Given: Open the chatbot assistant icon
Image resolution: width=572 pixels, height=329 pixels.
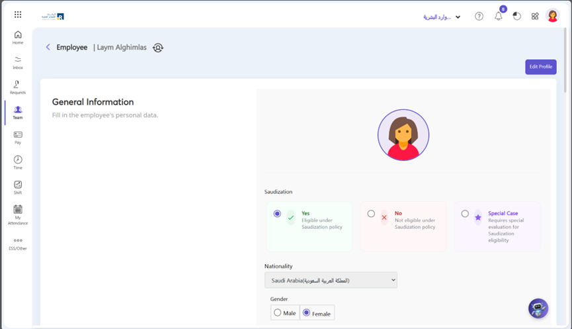Looking at the screenshot, I should (538, 308).
